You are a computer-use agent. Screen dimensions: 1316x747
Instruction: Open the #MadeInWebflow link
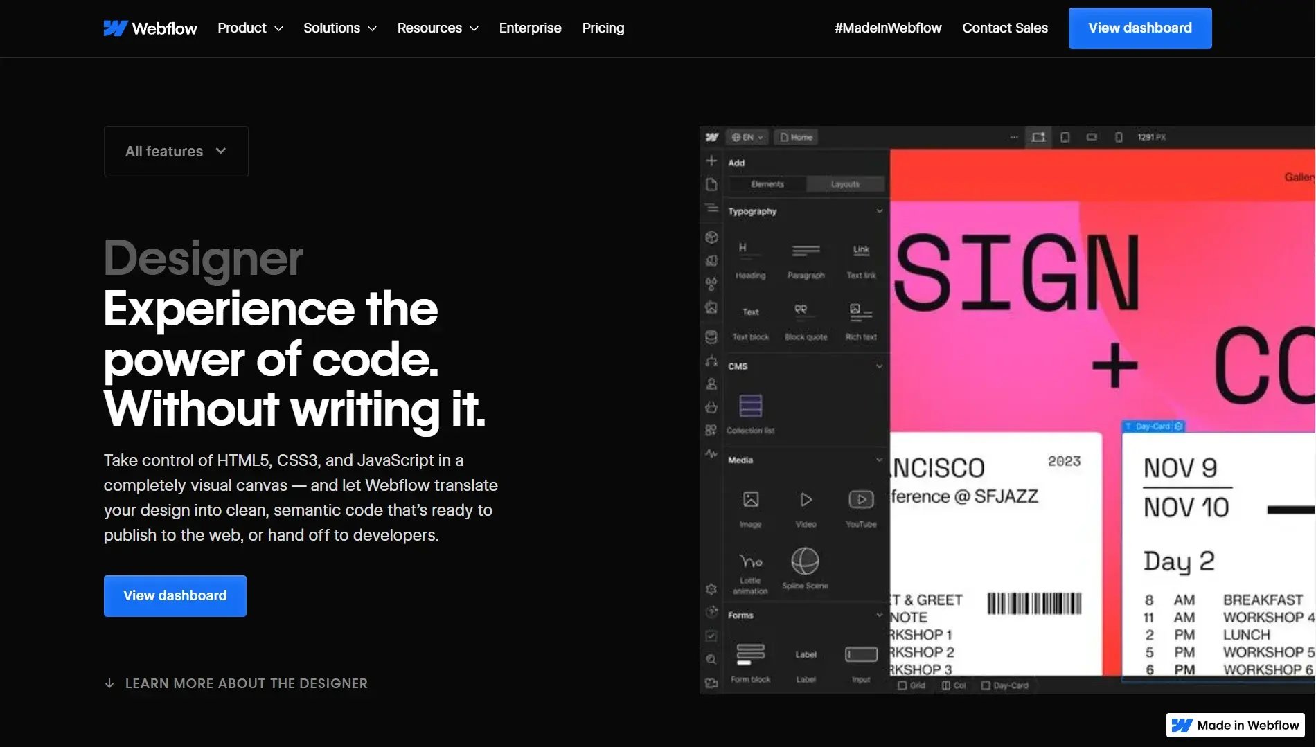(888, 28)
